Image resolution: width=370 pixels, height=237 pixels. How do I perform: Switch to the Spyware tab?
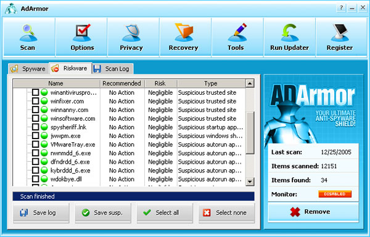[x=29, y=69]
